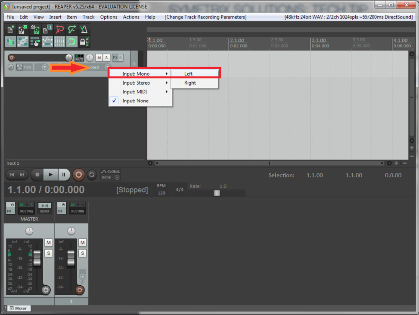The image size is (419, 315).
Task: Click the master track gear icon
Action: coord(46,290)
